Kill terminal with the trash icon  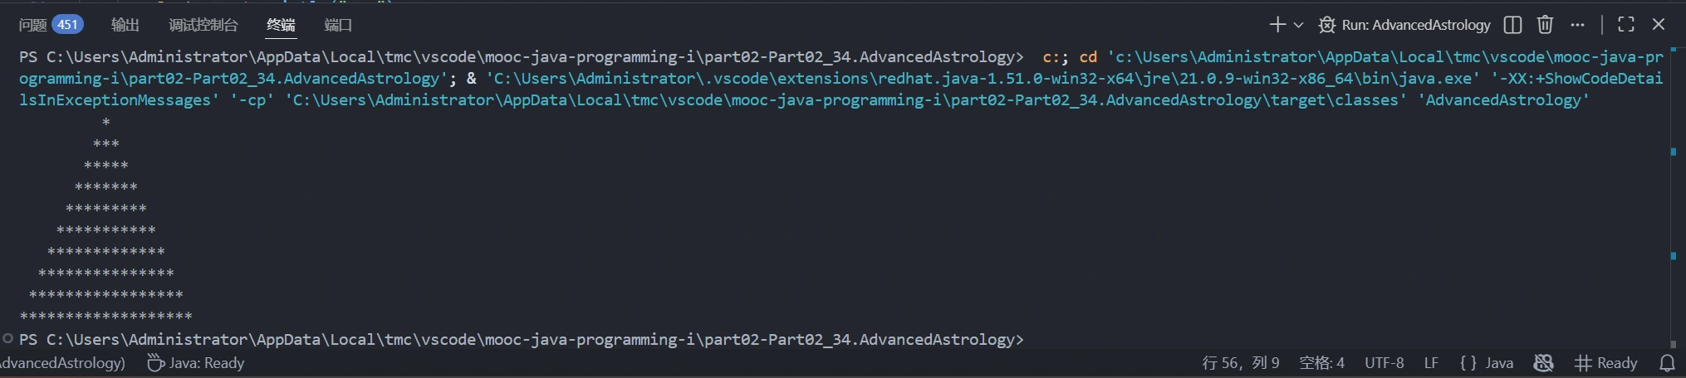coord(1545,25)
